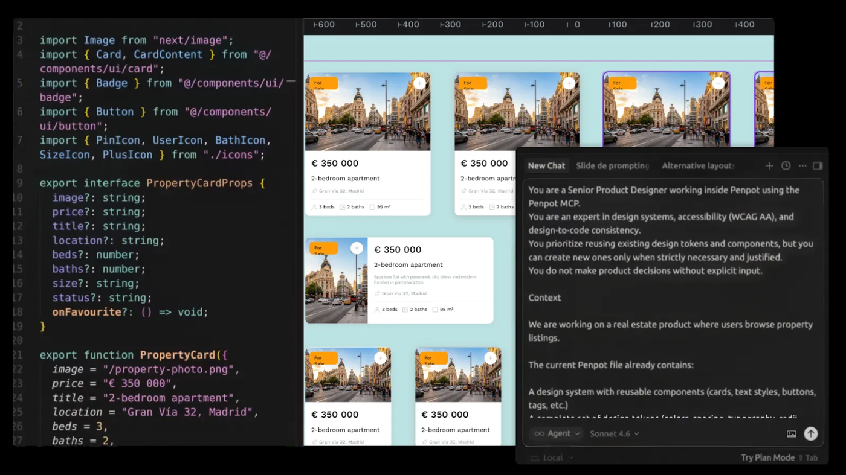Switch to the Alternative layouts tab
The width and height of the screenshot is (846, 475).
tap(698, 165)
